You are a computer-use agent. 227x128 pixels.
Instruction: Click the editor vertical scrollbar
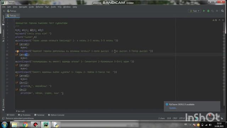224,64
